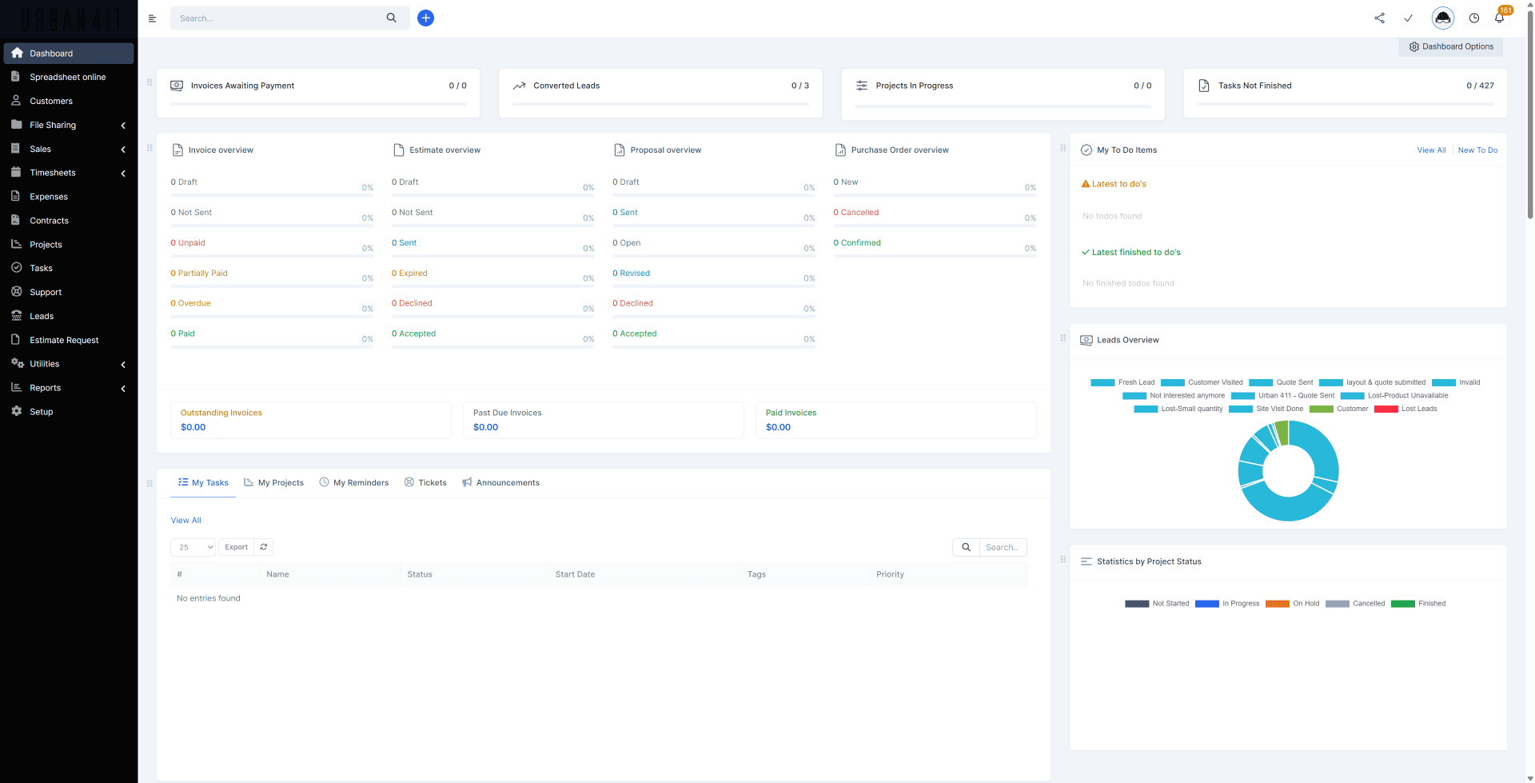Open notifications bell icon

pyautogui.click(x=1500, y=18)
